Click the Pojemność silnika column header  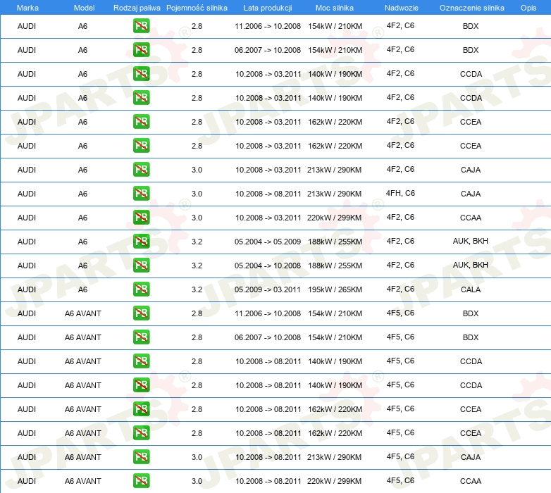pos(197,8)
